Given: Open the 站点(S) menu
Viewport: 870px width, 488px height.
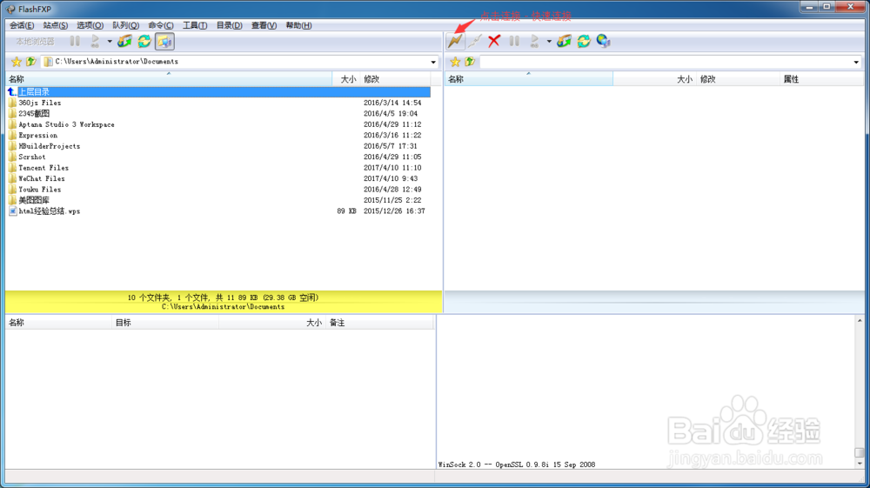Looking at the screenshot, I should click(56, 25).
